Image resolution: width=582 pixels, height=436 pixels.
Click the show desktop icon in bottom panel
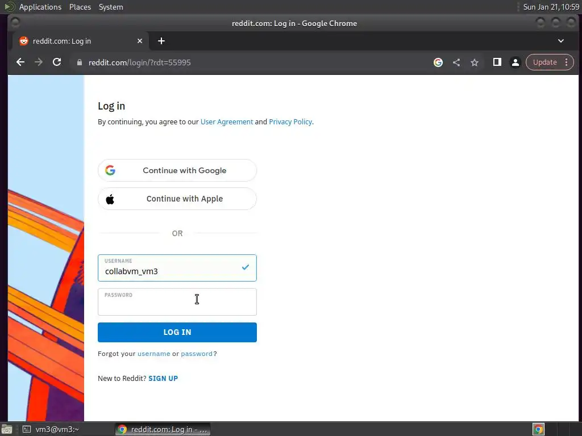[x=7, y=429]
